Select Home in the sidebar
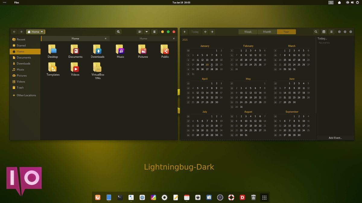 click(x=25, y=51)
